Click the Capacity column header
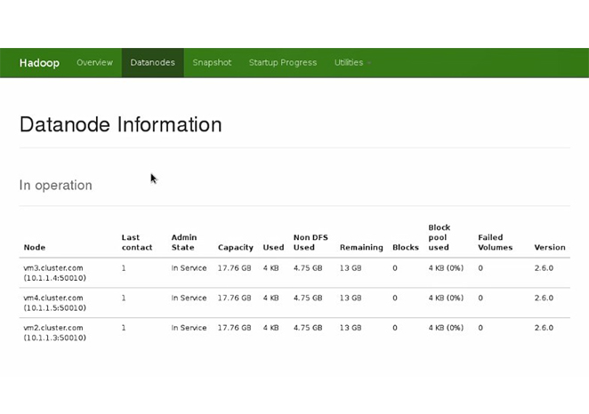 [235, 248]
